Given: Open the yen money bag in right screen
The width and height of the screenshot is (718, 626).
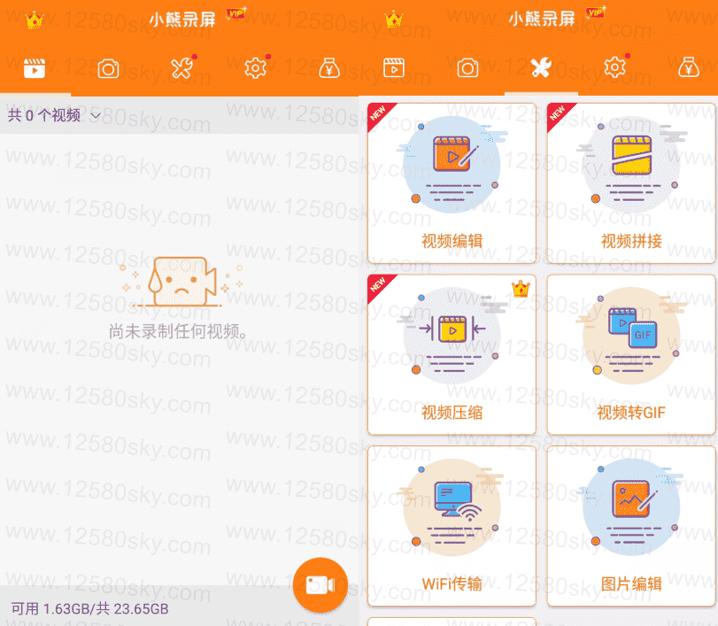Looking at the screenshot, I should coord(689,68).
